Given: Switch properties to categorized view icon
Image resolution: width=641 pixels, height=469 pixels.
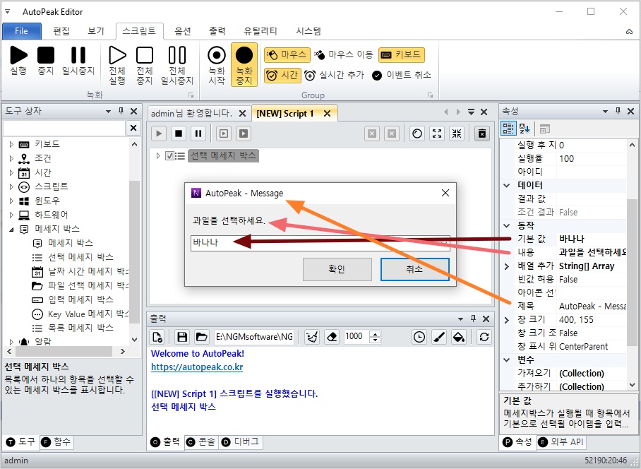Looking at the screenshot, I should pyautogui.click(x=508, y=129).
